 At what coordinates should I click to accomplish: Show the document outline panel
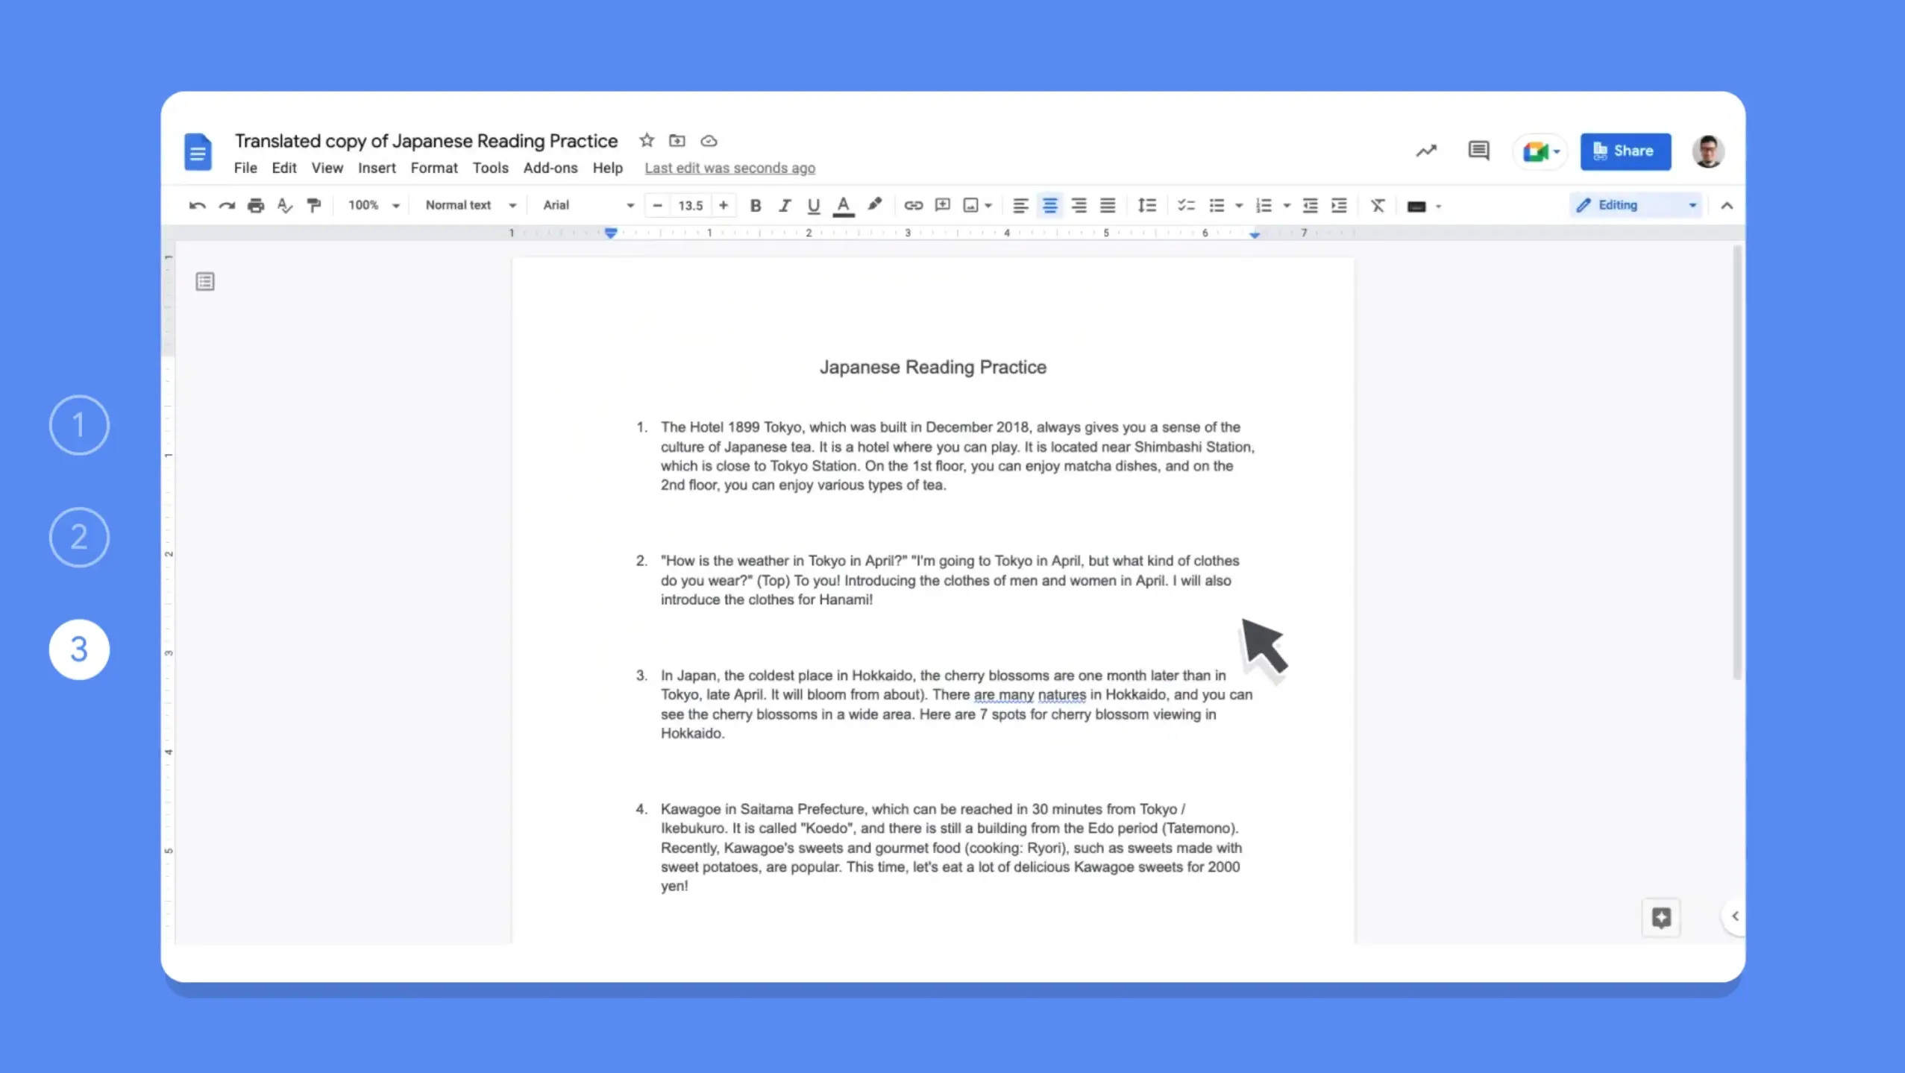(204, 281)
